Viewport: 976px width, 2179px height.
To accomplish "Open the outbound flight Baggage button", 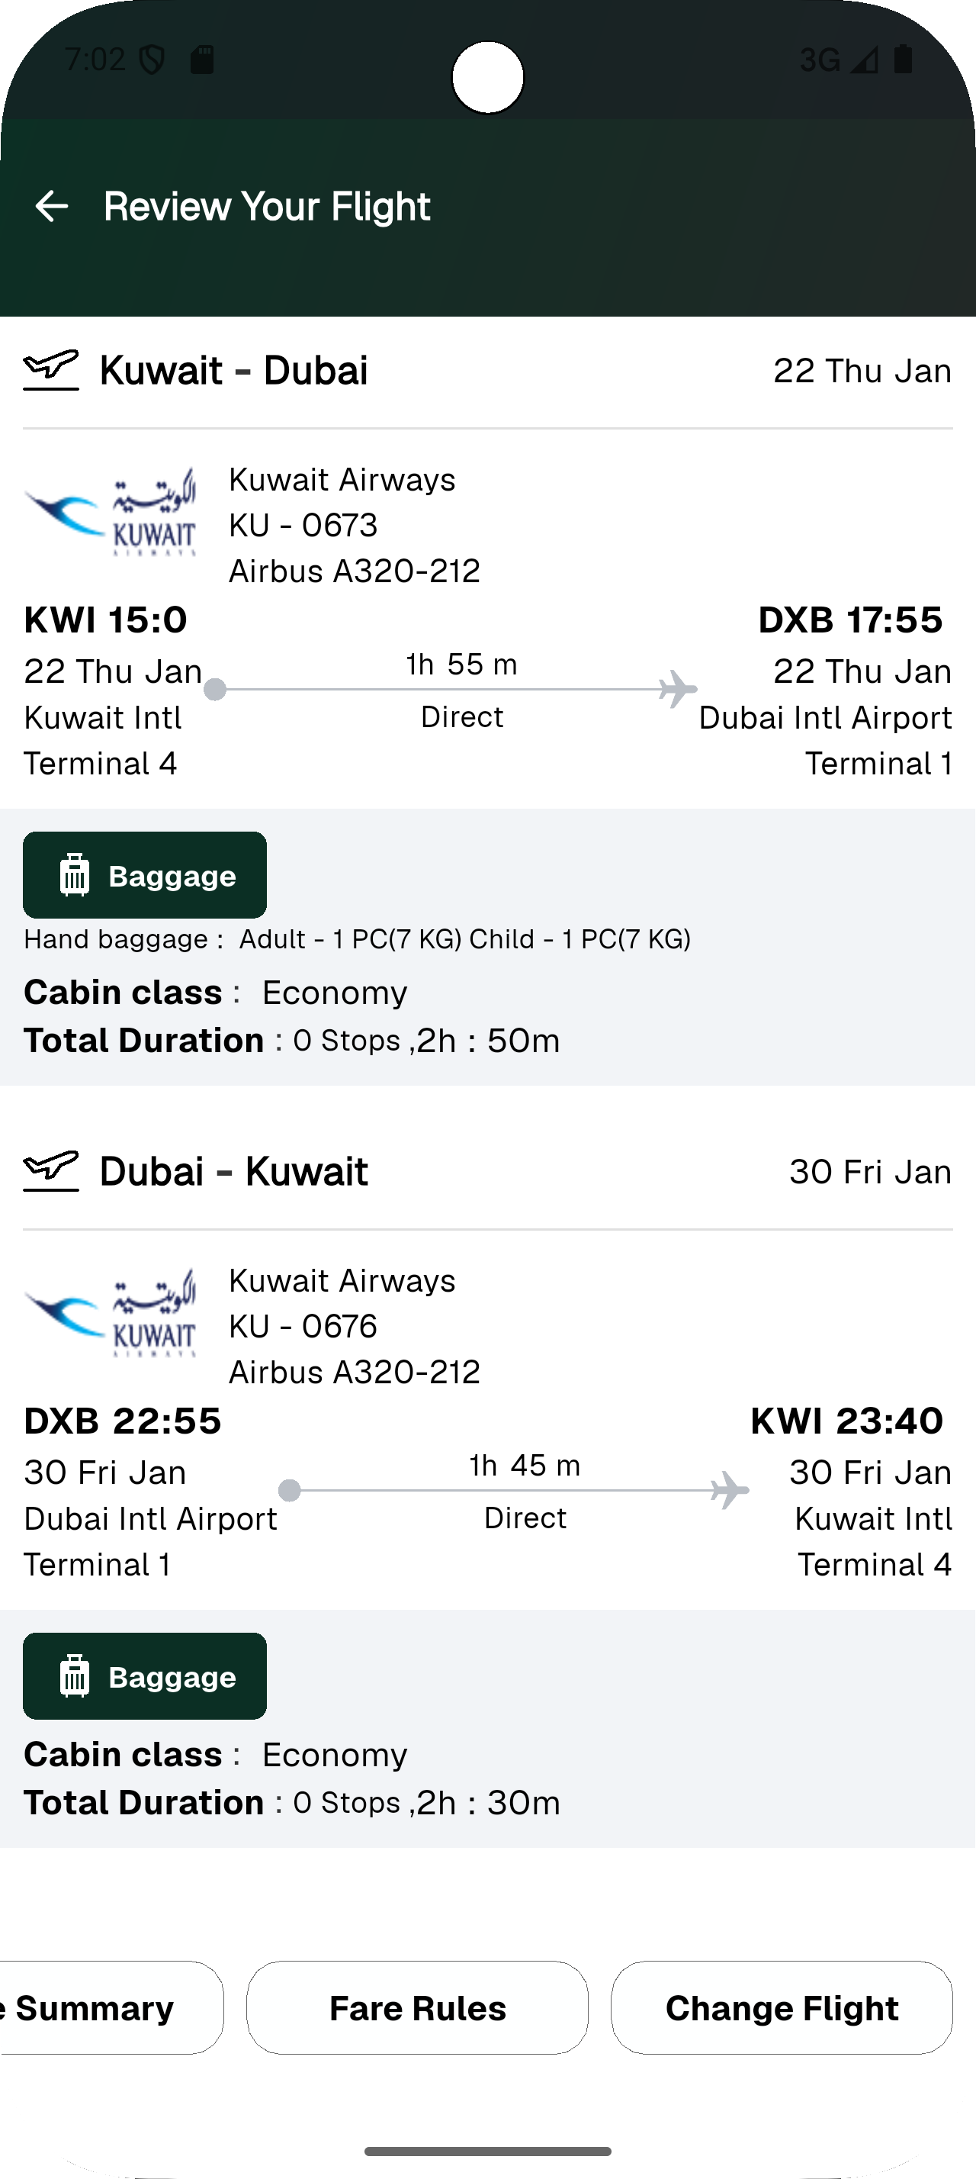I will (145, 876).
